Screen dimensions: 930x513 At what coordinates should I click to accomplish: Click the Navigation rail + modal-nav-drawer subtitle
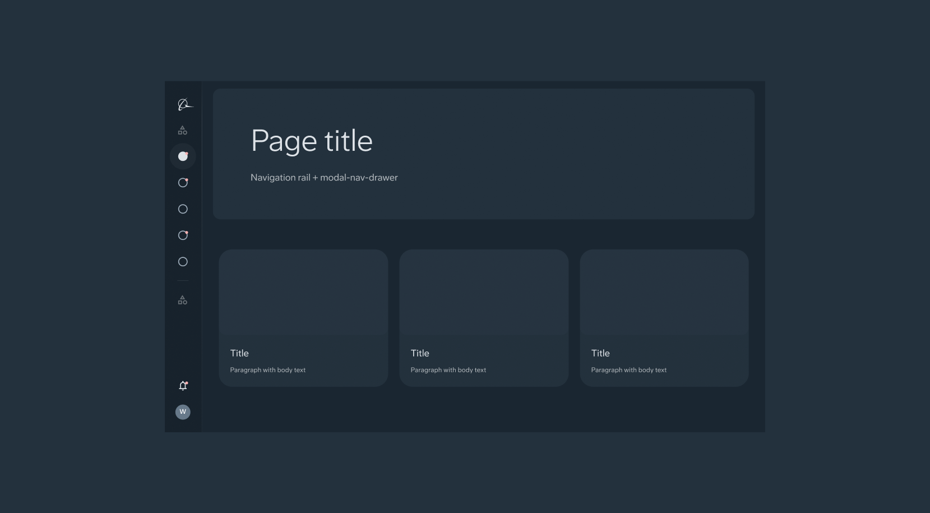324,178
